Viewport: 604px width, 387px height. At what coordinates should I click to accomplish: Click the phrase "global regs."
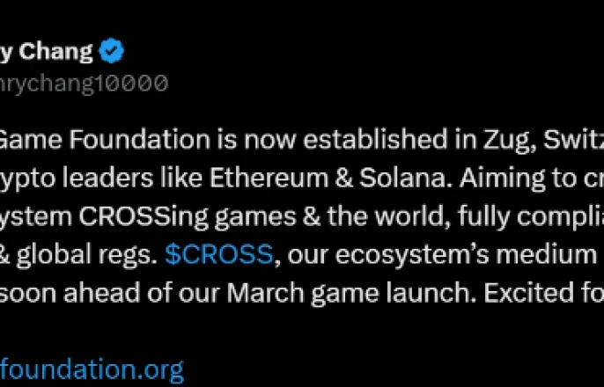coord(87,255)
